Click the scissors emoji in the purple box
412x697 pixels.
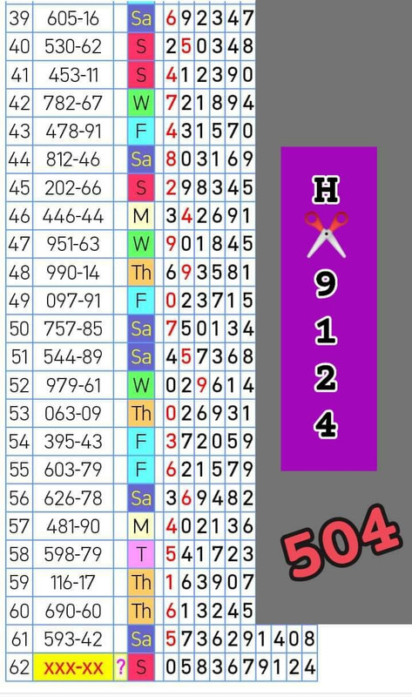327,234
